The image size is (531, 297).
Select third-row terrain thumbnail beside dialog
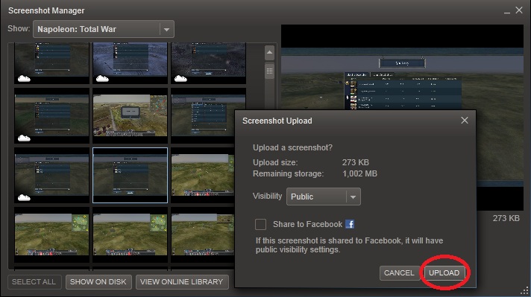[x=203, y=175]
